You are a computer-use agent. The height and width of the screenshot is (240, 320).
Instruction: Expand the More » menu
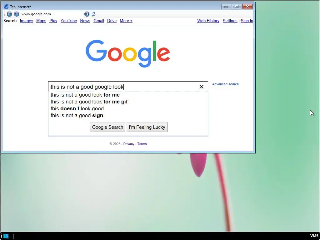click(126, 21)
